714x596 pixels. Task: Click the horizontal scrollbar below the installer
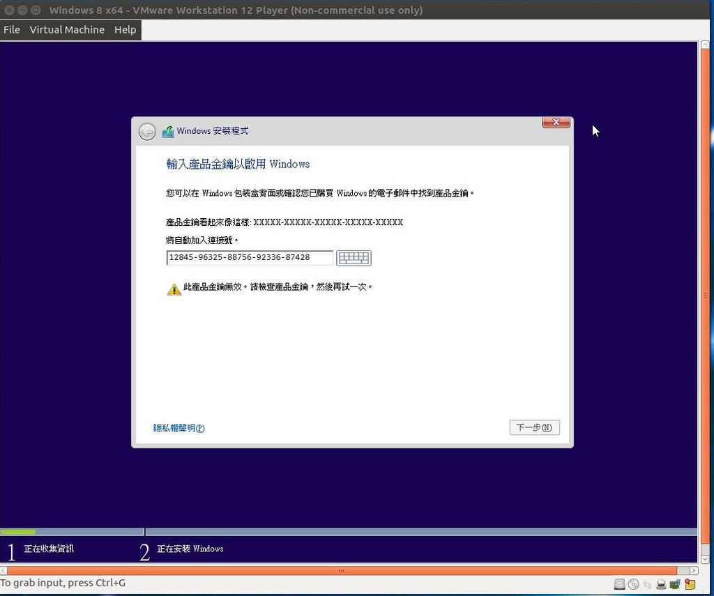coord(342,570)
